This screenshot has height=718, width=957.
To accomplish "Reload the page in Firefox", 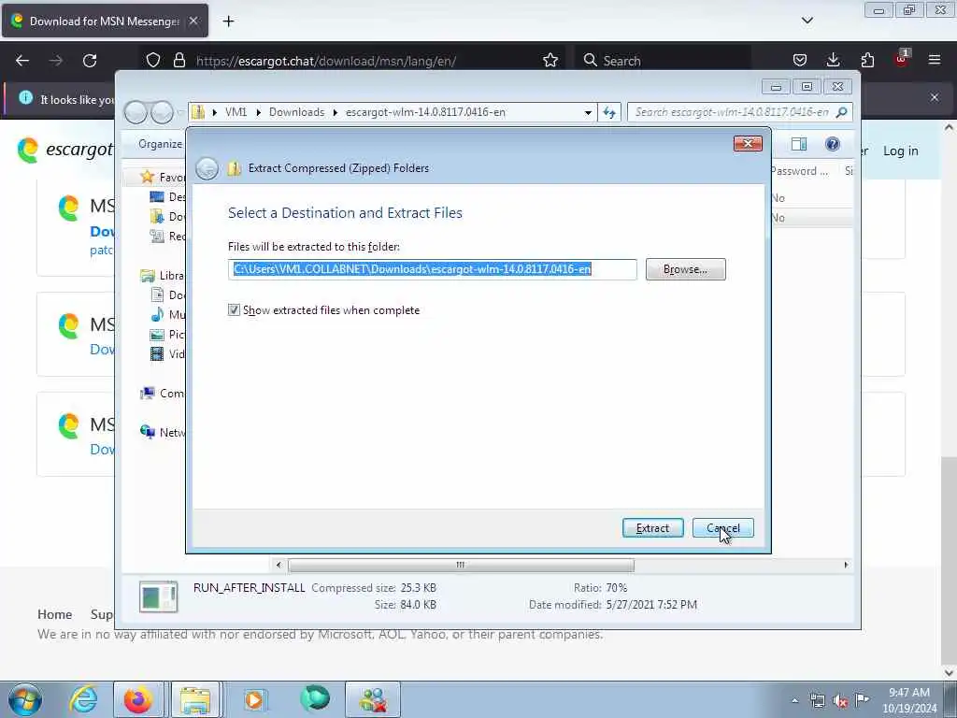I will click(x=90, y=61).
